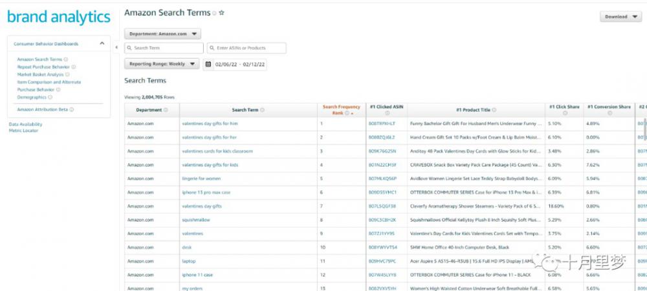Screen dimensions: 647x291
Task: Open the date range 02/06/22 - 02/12/22 picker
Action: click(235, 64)
